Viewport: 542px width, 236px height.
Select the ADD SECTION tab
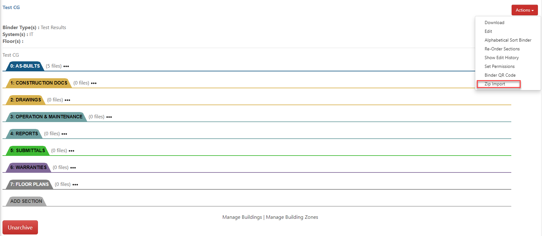(26, 201)
